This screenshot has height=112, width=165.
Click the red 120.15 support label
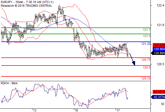146,78
